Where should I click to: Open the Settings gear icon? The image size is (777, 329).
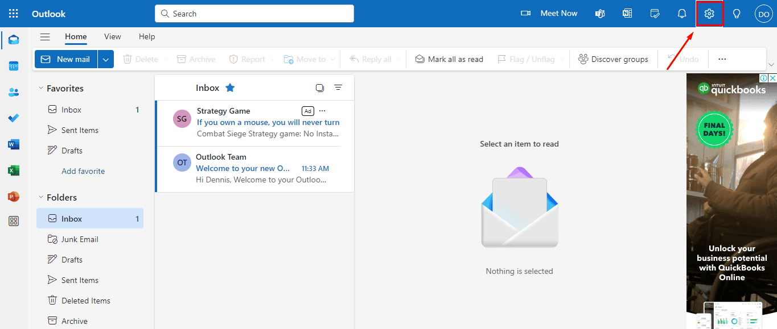coord(709,14)
